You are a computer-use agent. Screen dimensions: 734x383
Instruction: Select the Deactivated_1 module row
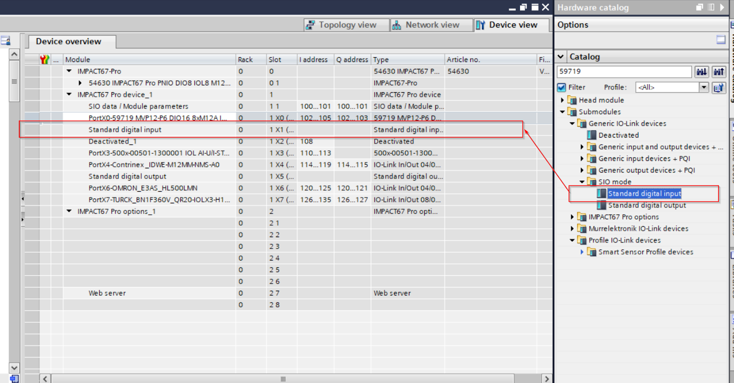pyautogui.click(x=288, y=141)
